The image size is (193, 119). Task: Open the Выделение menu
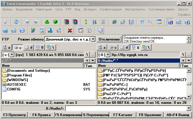coord(24,9)
